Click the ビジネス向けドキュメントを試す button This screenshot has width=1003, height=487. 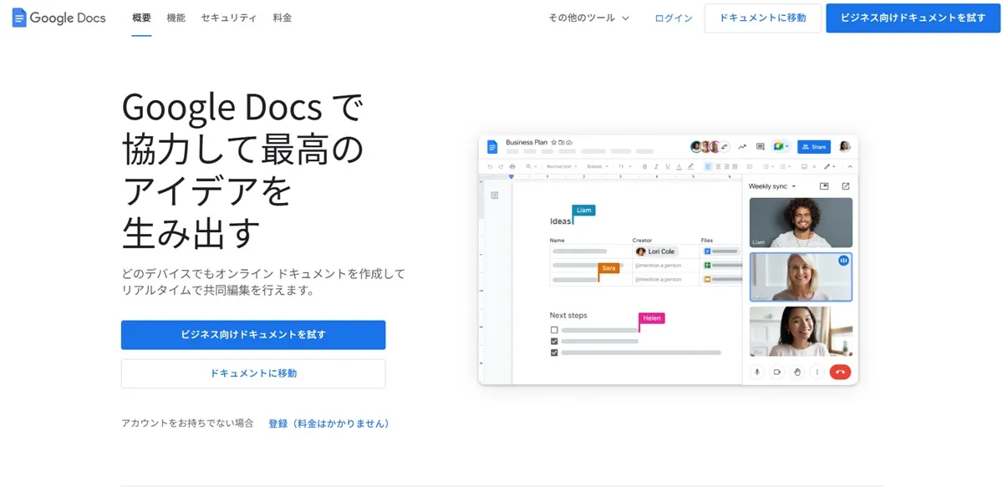pyautogui.click(x=252, y=335)
